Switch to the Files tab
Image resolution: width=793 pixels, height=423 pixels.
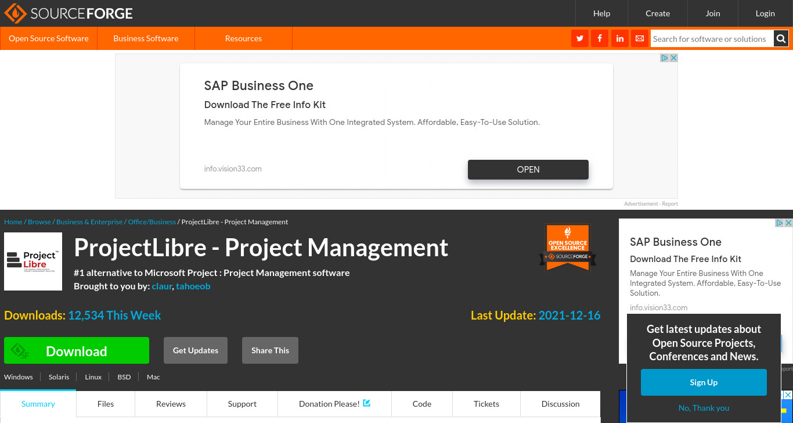(106, 404)
